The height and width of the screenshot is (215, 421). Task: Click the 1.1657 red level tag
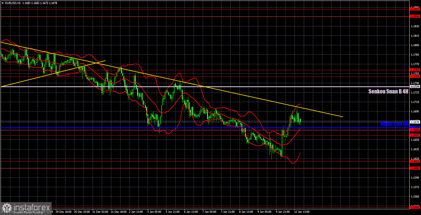[x=415, y=135]
